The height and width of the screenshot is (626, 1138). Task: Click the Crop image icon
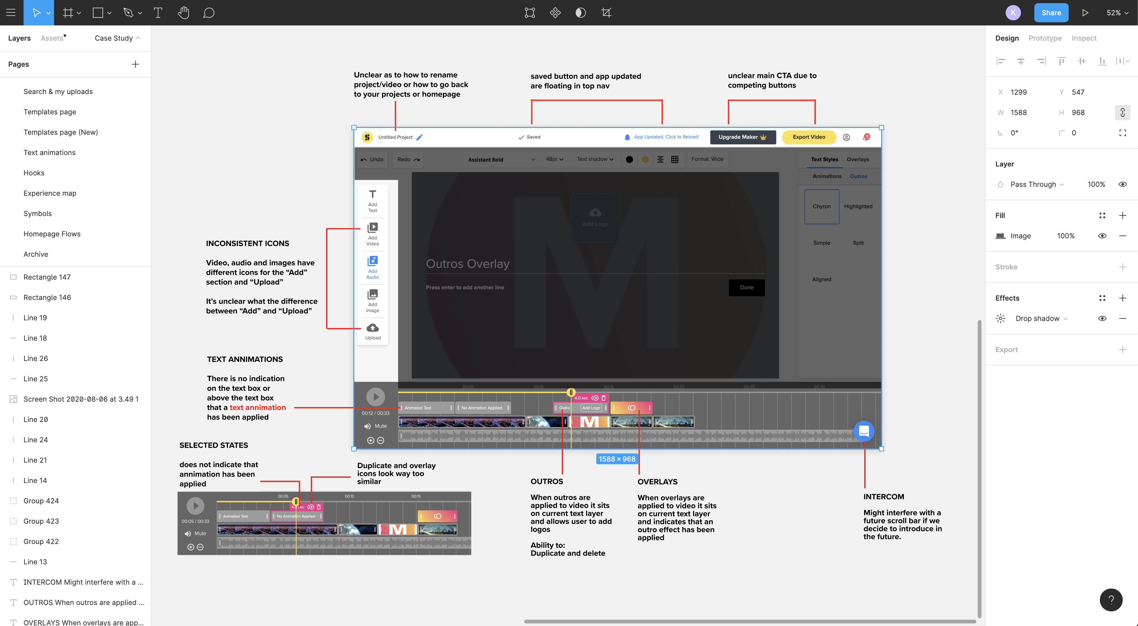[606, 13]
